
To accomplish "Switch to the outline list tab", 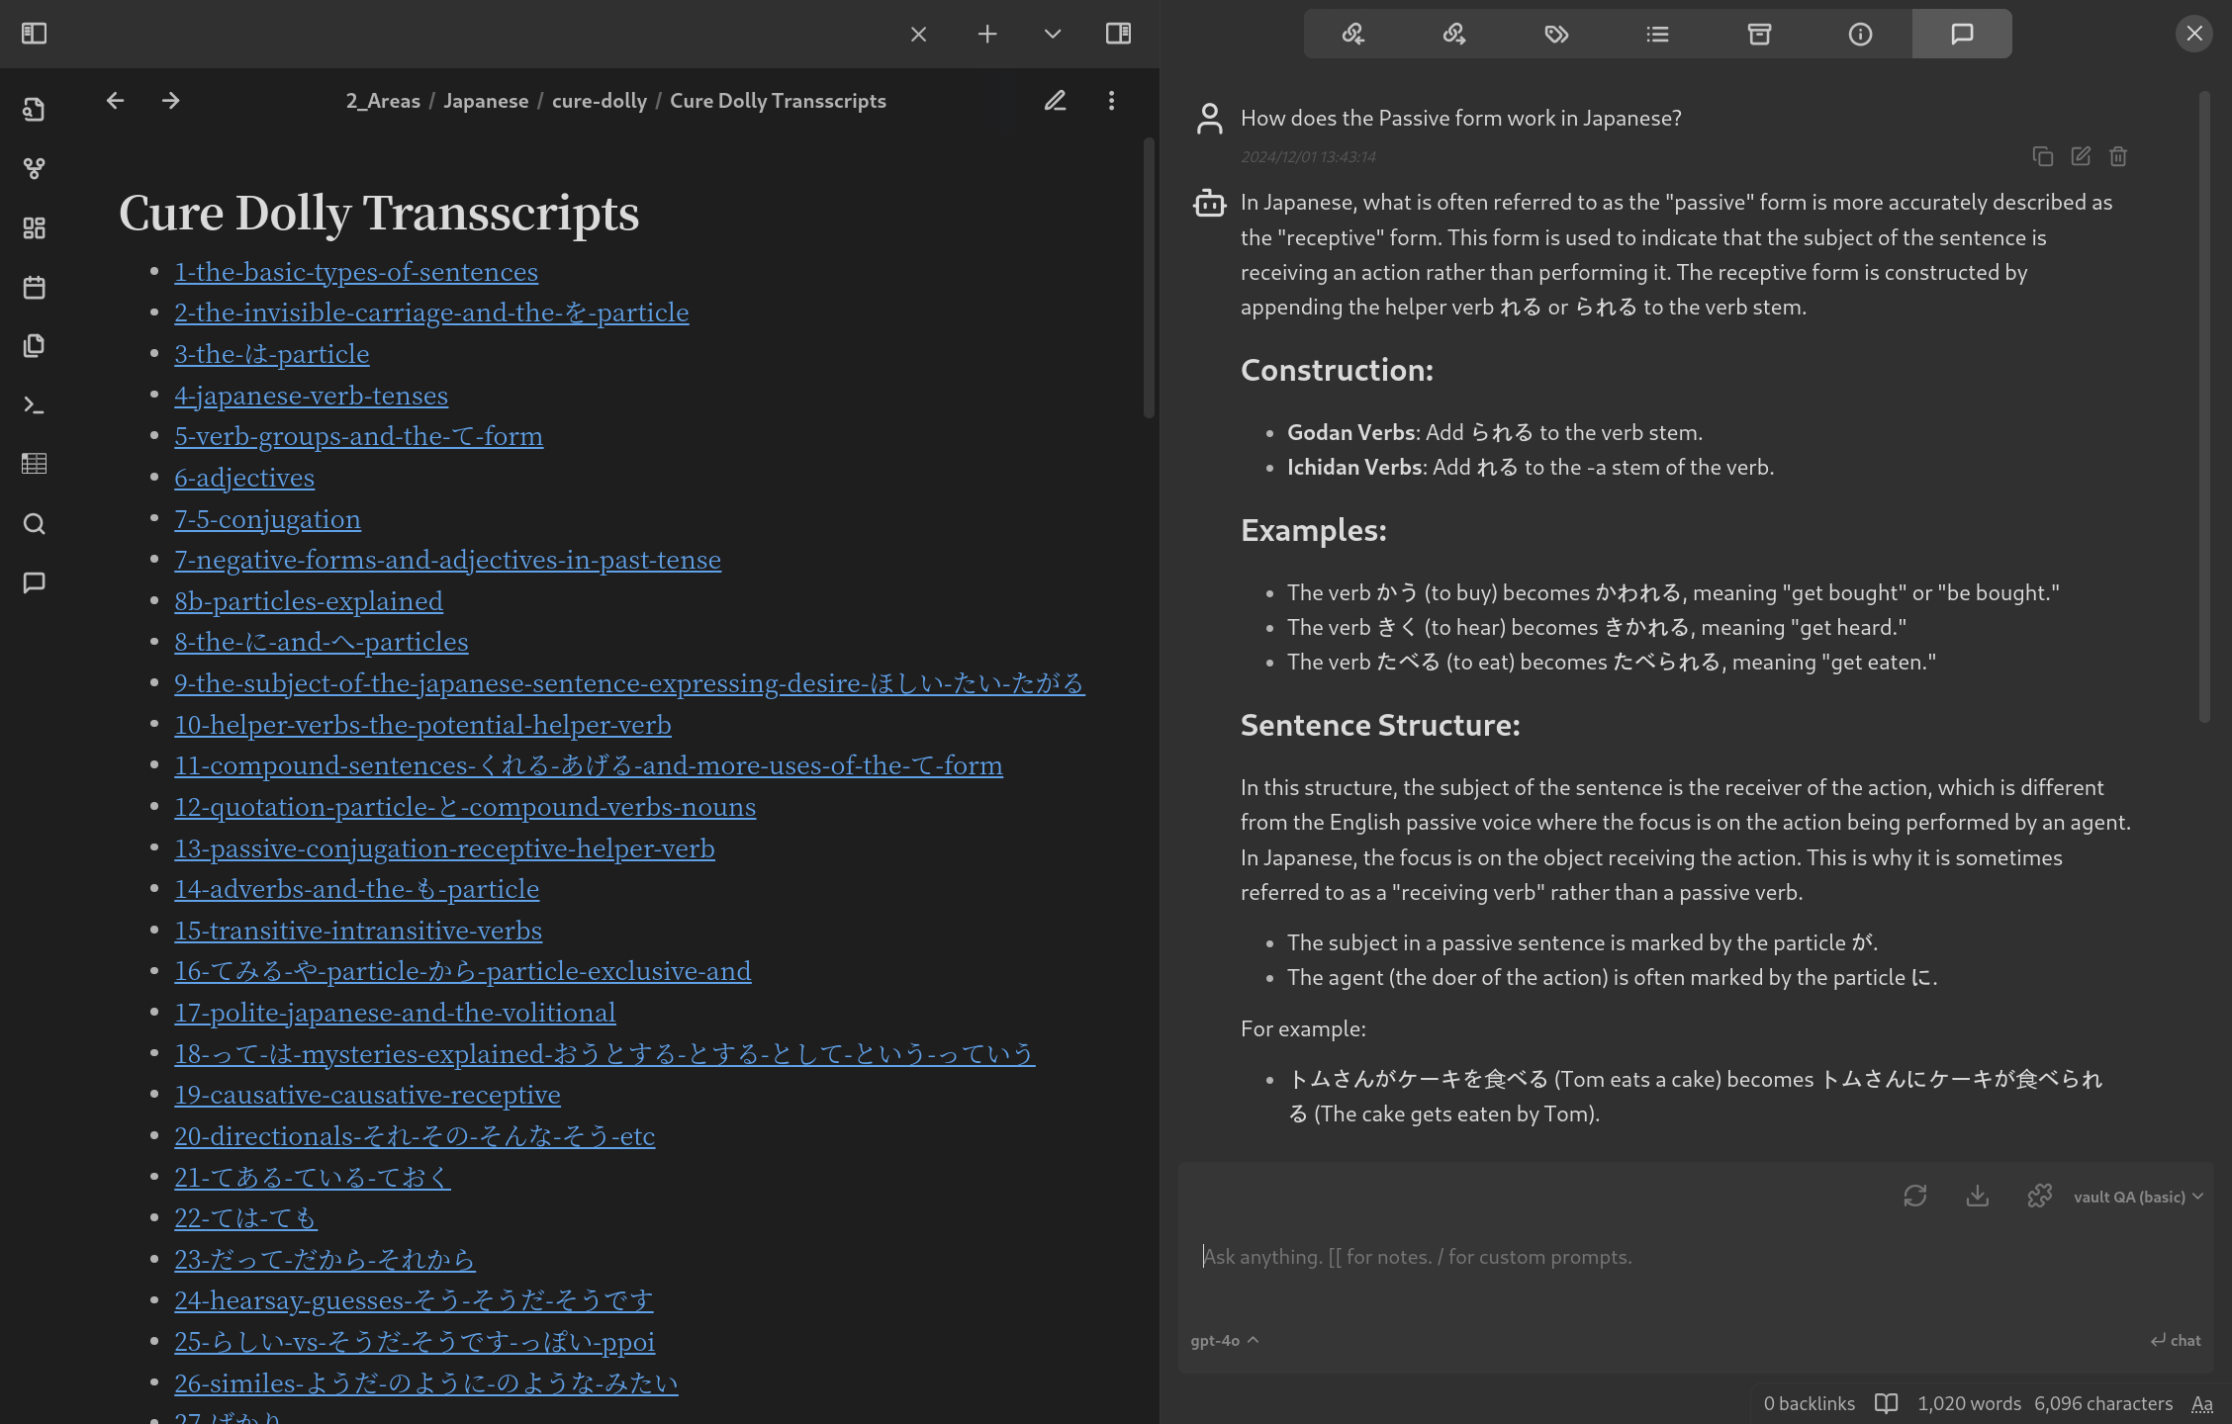I will pyautogui.click(x=1657, y=35).
